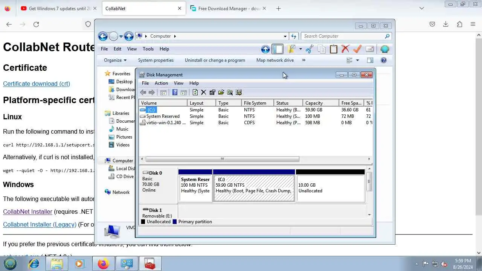This screenshot has width=482, height=271.
Task: Open recent pages dropdown beside Explorer Forward button
Action: tap(121, 37)
